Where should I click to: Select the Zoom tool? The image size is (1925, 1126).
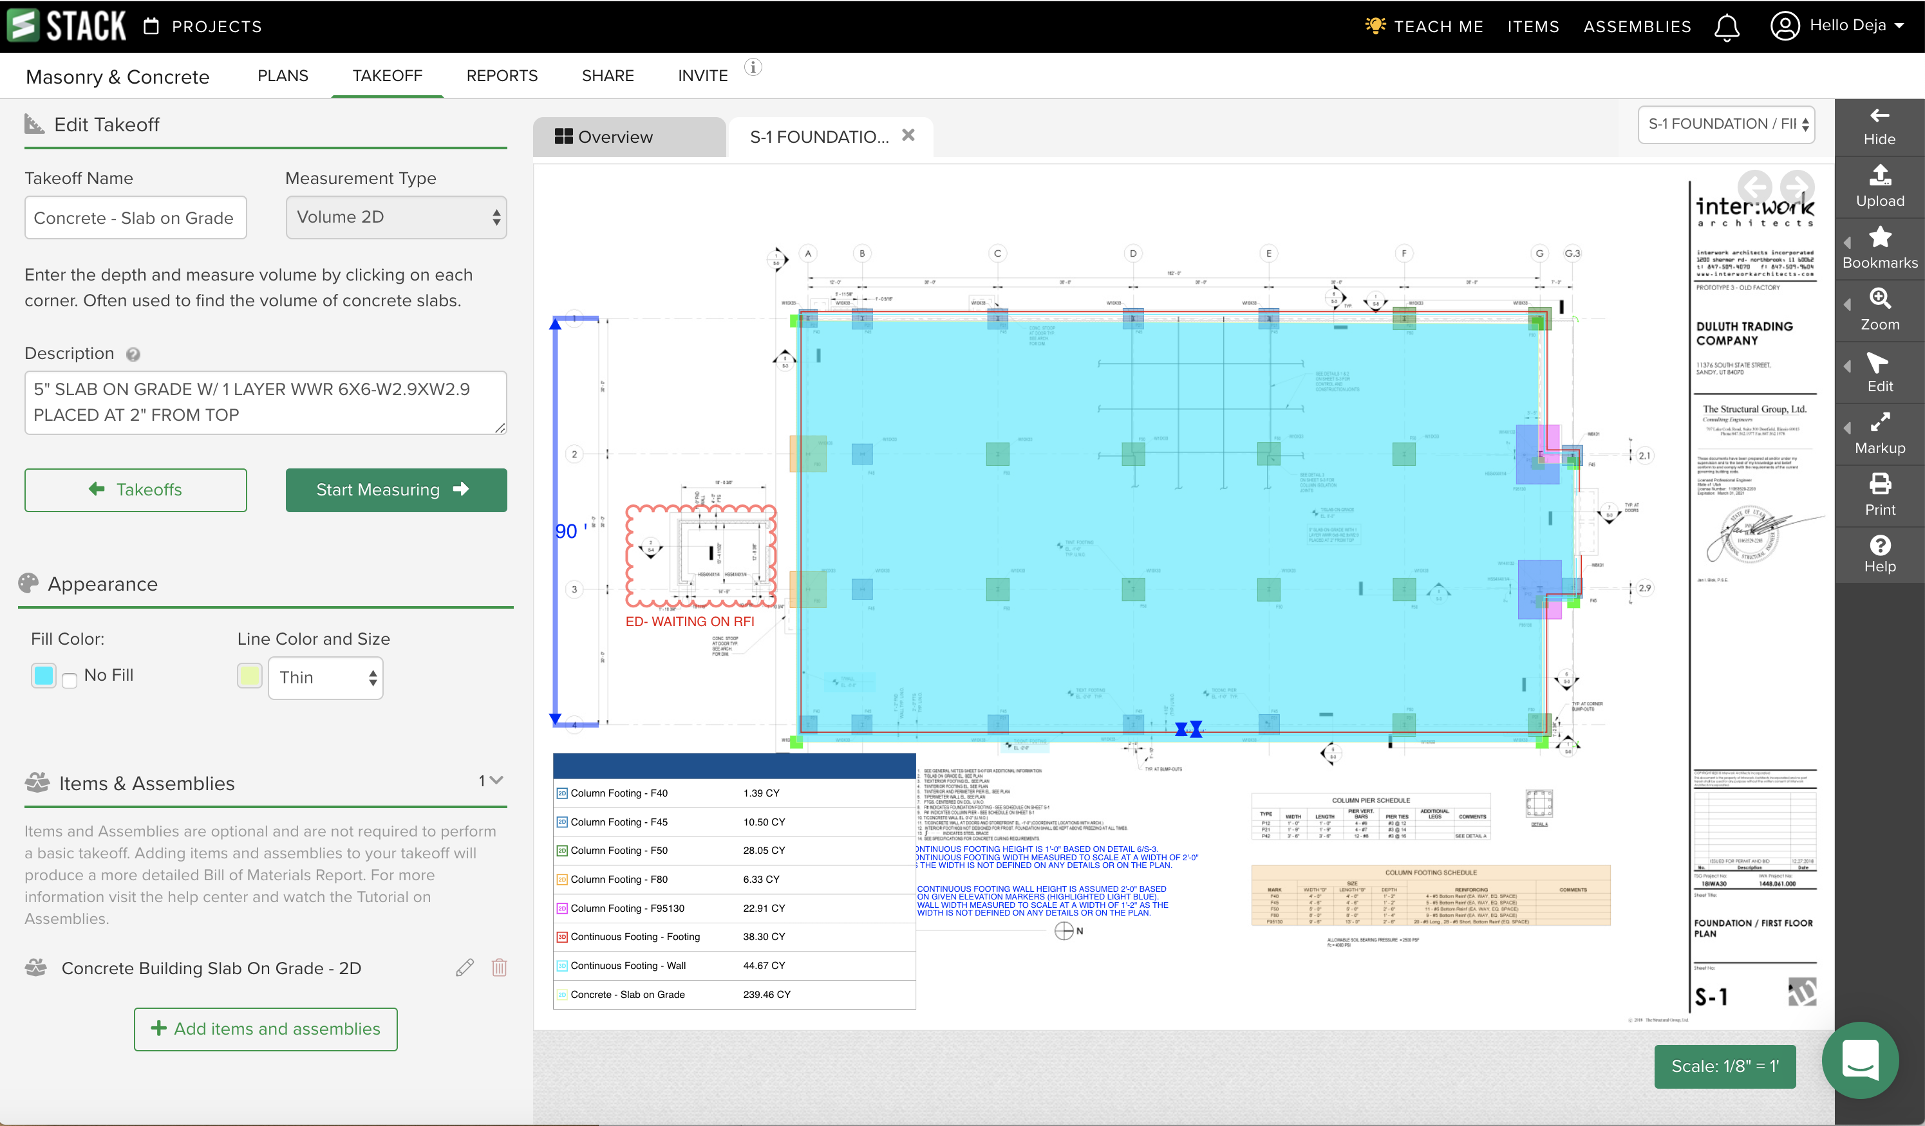[x=1880, y=310]
